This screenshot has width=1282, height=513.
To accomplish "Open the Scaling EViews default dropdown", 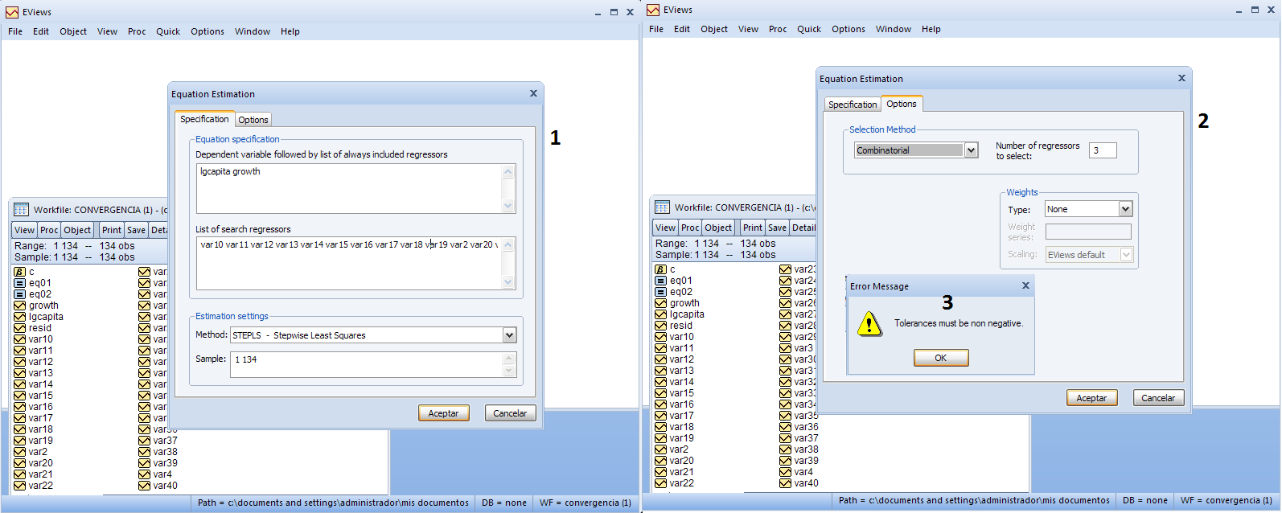I will coord(1126,255).
